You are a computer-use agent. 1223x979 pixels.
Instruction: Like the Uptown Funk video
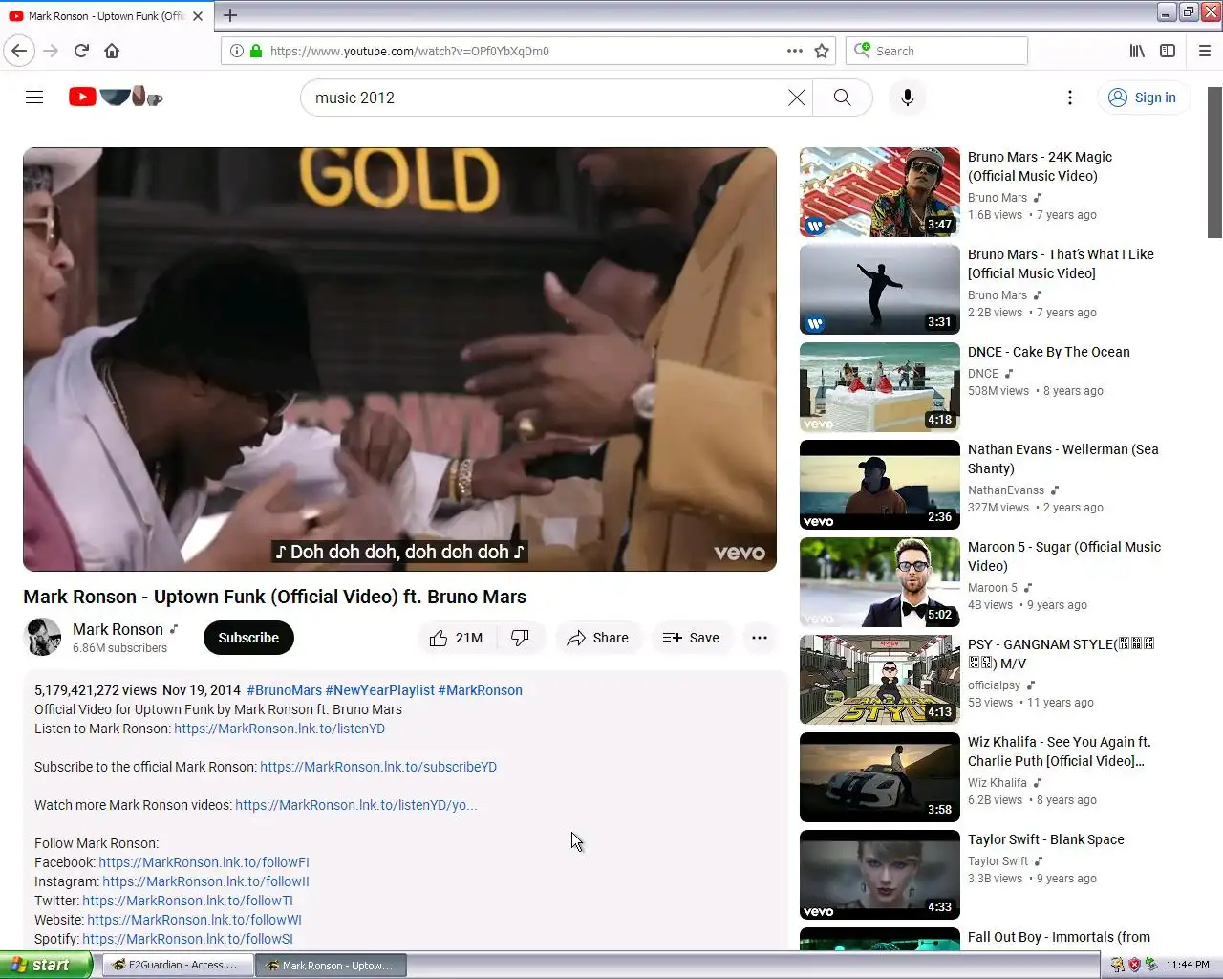(457, 638)
